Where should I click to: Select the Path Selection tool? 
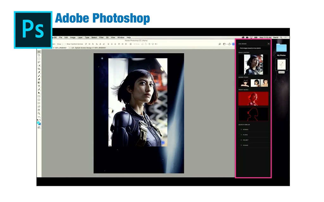pyautogui.click(x=39, y=93)
